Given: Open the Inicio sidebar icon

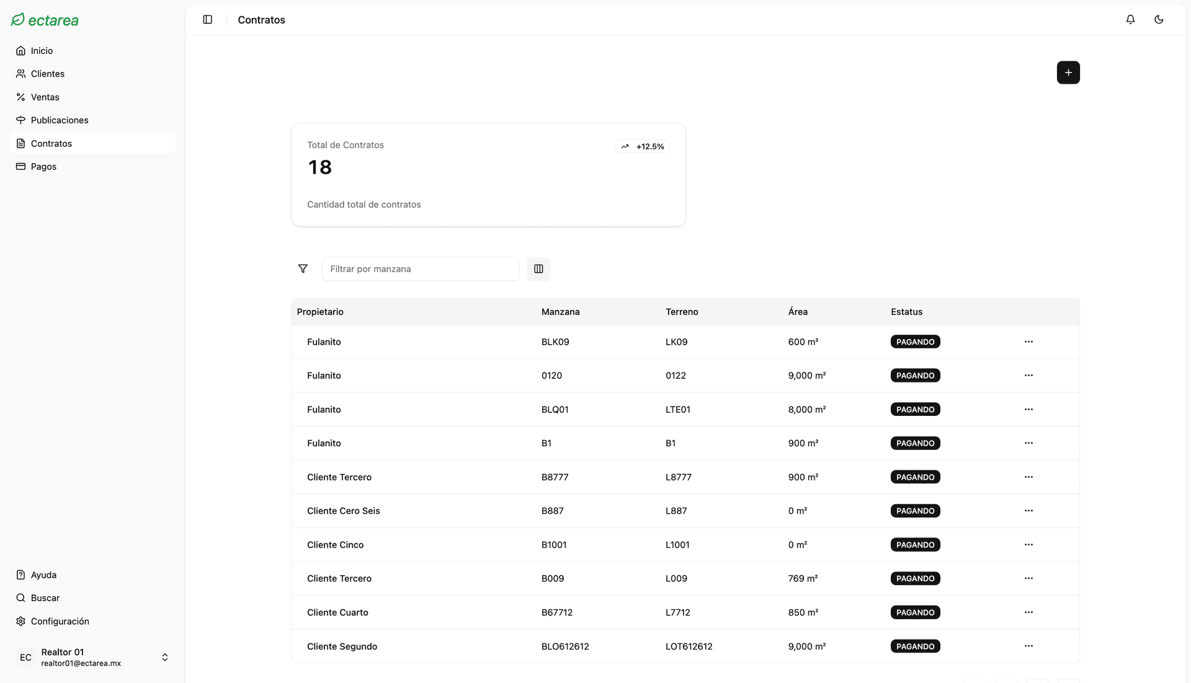Looking at the screenshot, I should click(21, 50).
